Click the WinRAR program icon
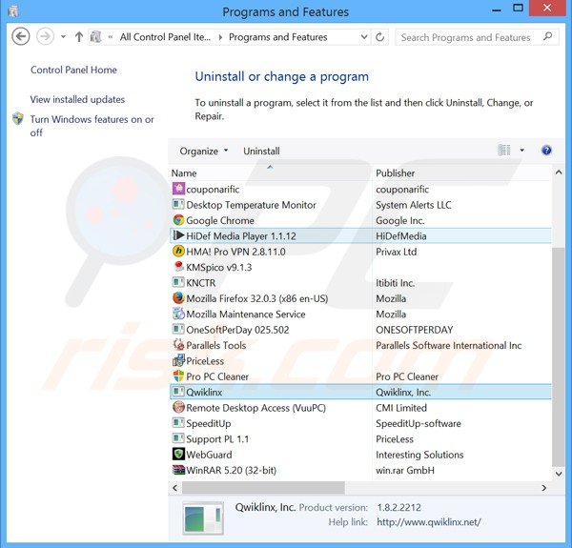Image resolution: width=572 pixels, height=548 pixels. [178, 471]
